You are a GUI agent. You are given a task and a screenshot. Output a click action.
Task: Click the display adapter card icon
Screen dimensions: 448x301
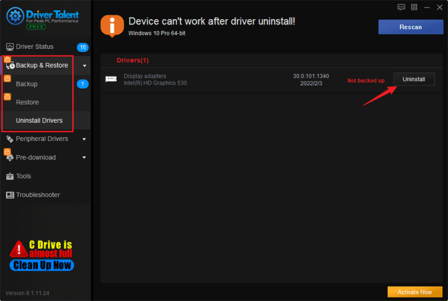(x=111, y=79)
